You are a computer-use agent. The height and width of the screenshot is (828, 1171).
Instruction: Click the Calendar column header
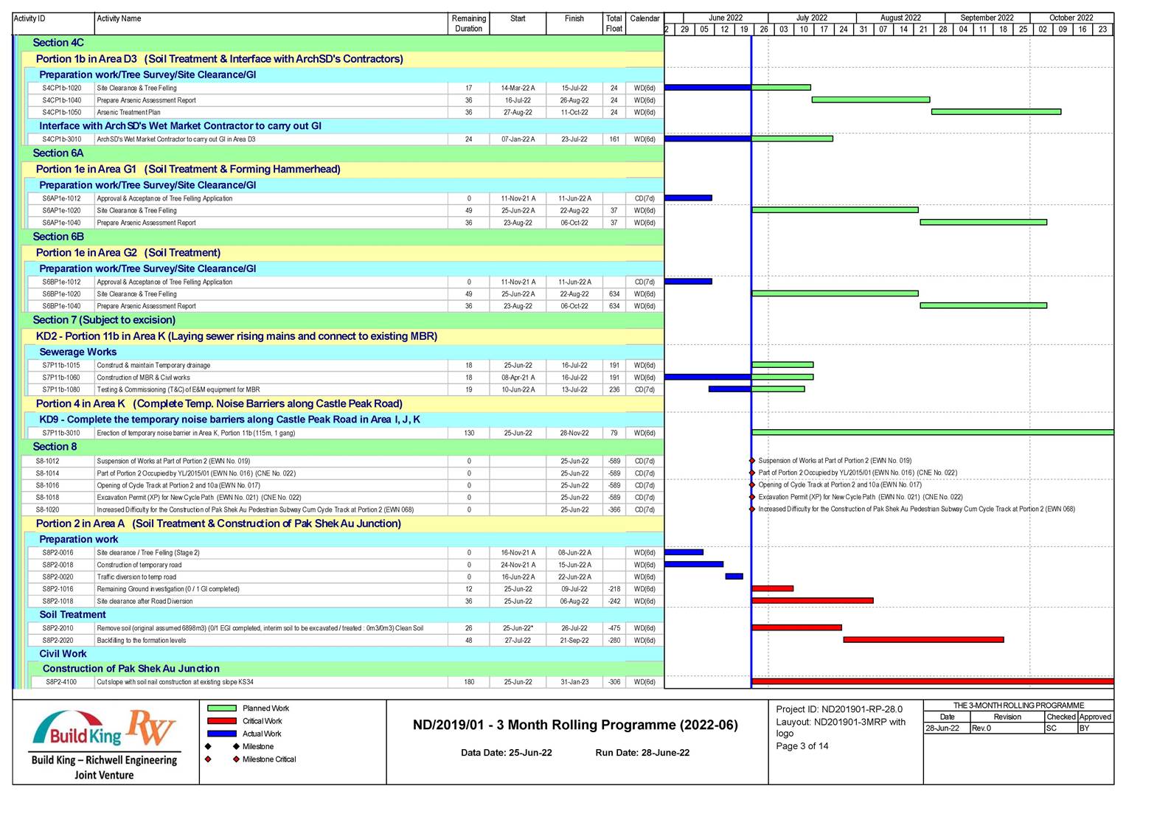(644, 24)
